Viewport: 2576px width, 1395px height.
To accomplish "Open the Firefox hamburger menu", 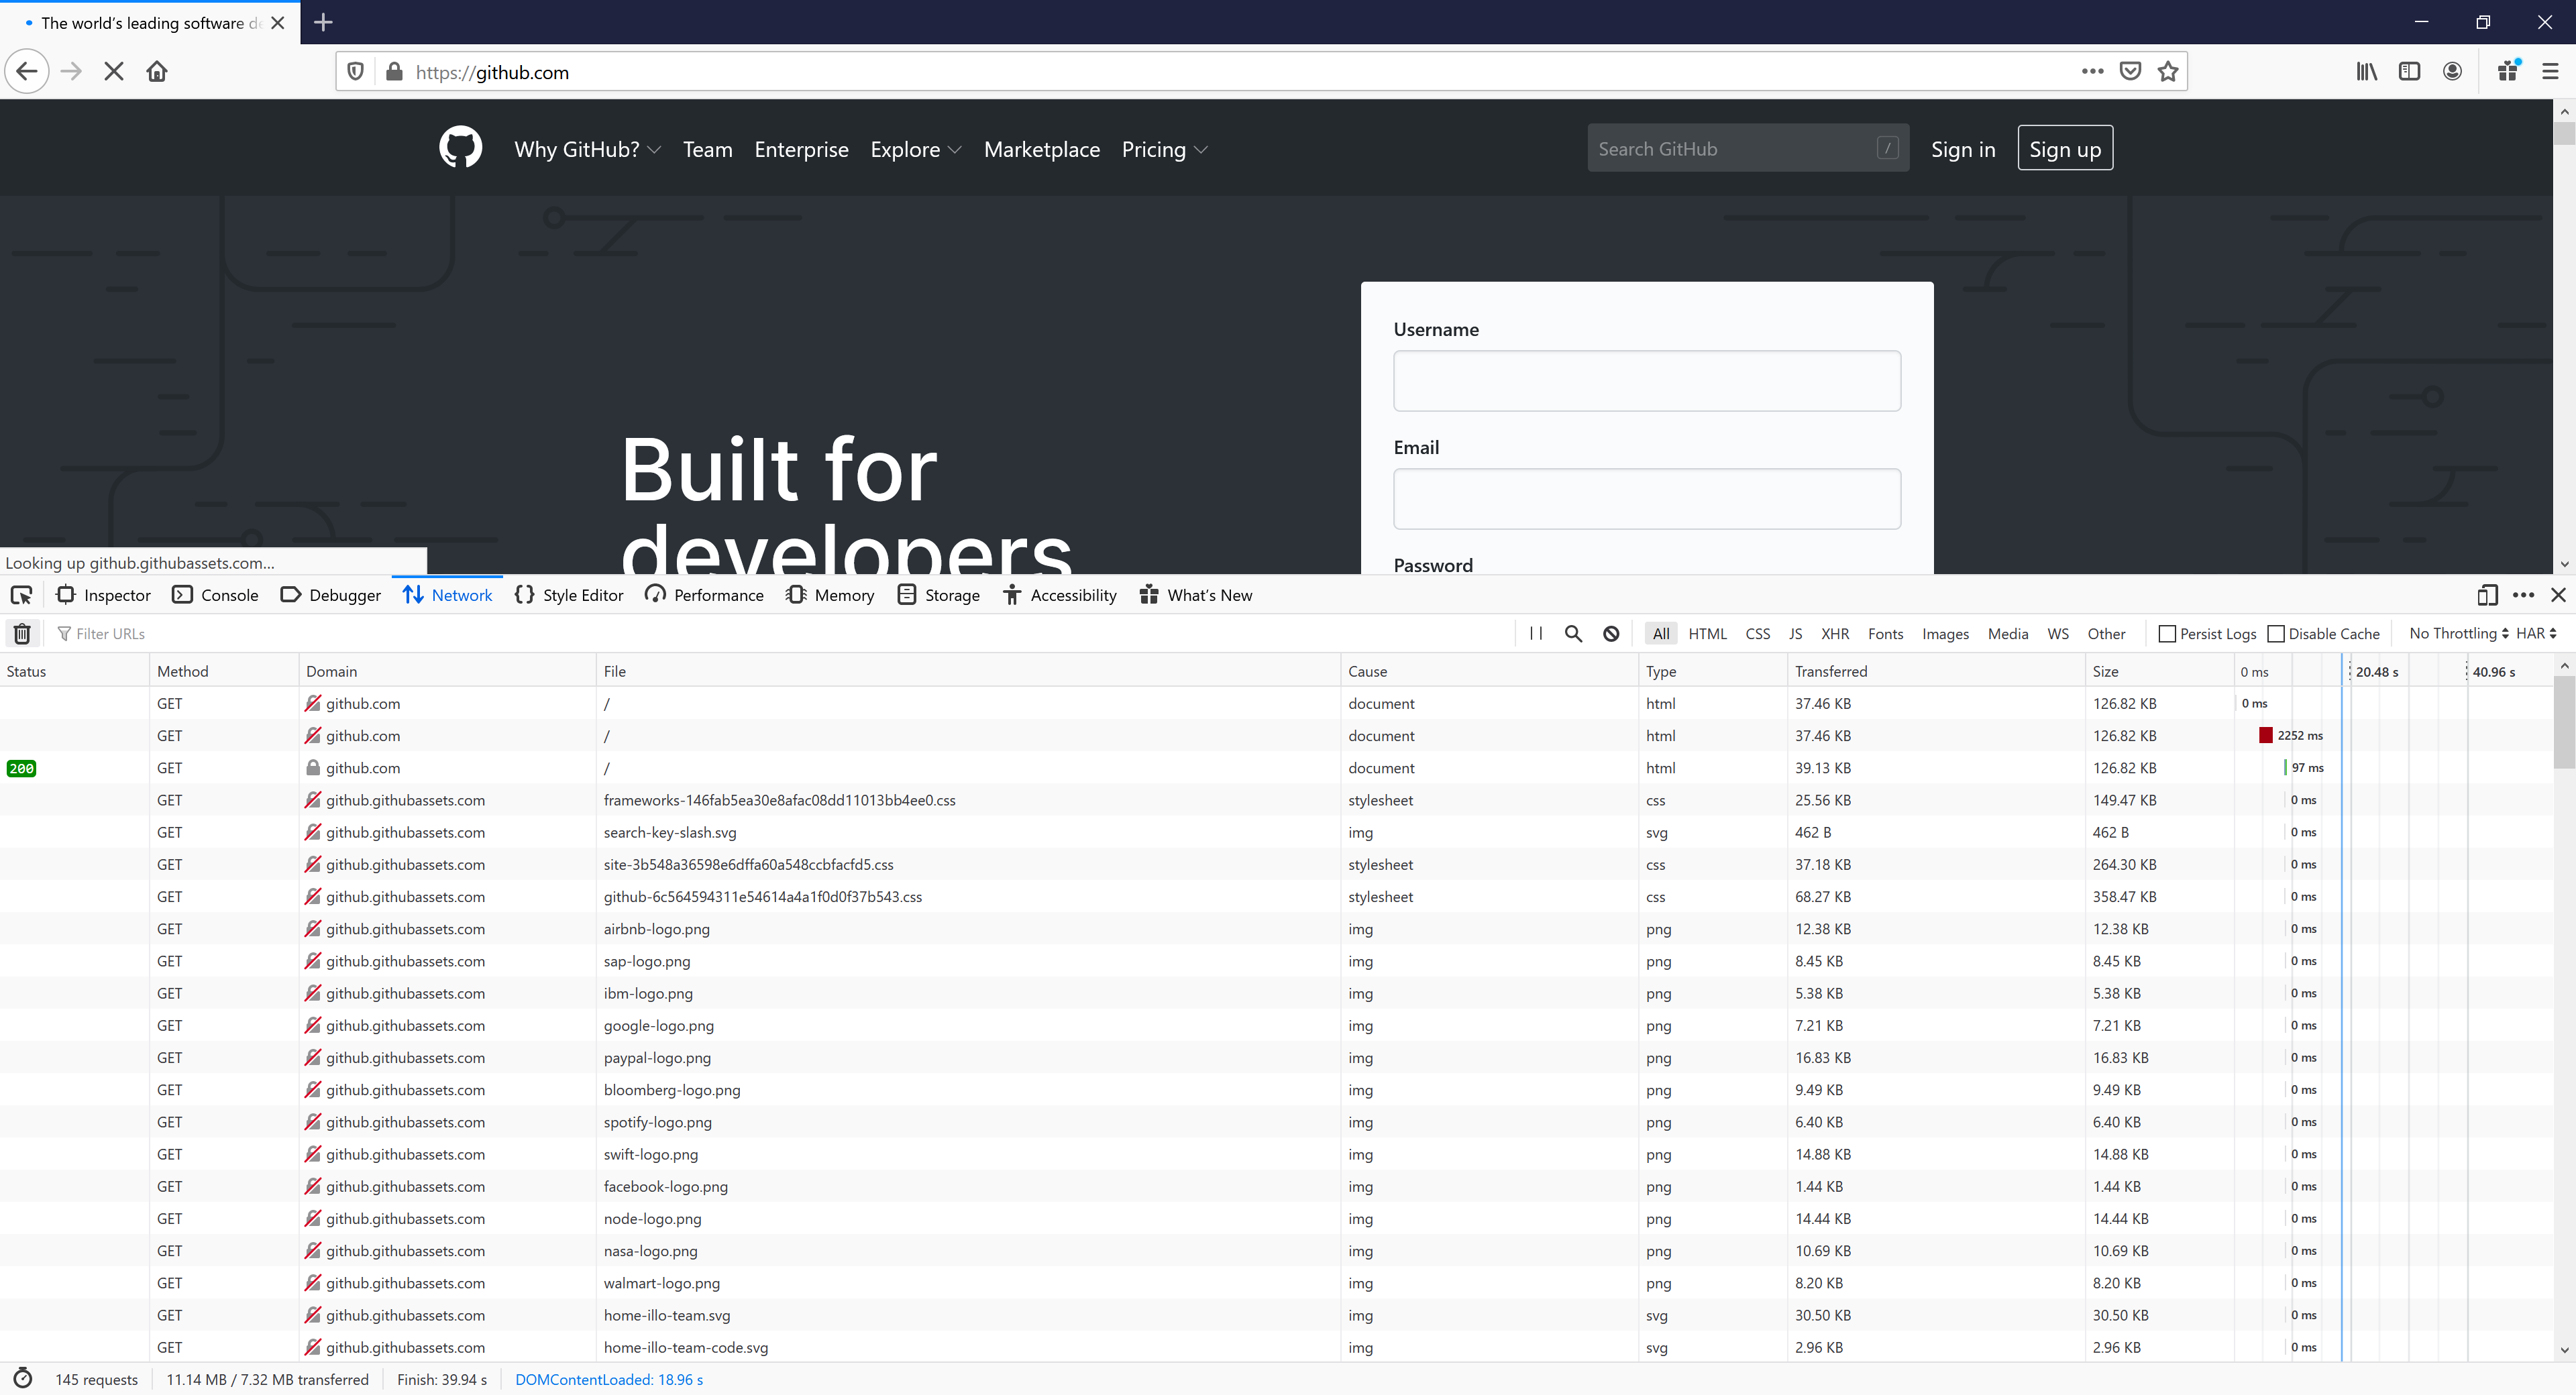I will (2550, 72).
